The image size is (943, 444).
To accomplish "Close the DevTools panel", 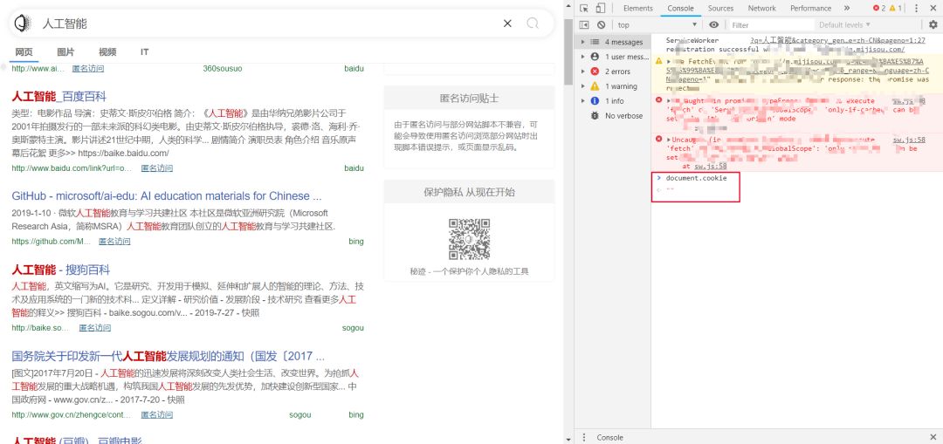I will coord(933,9).
